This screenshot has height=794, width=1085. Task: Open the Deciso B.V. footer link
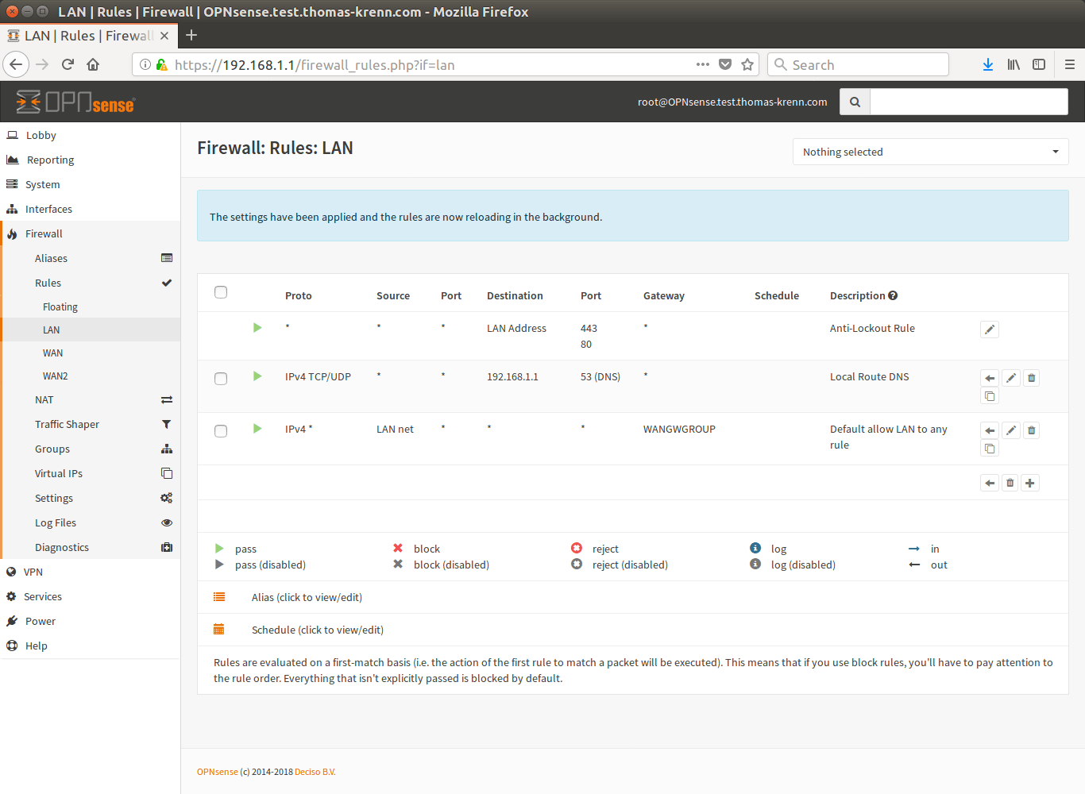[315, 772]
